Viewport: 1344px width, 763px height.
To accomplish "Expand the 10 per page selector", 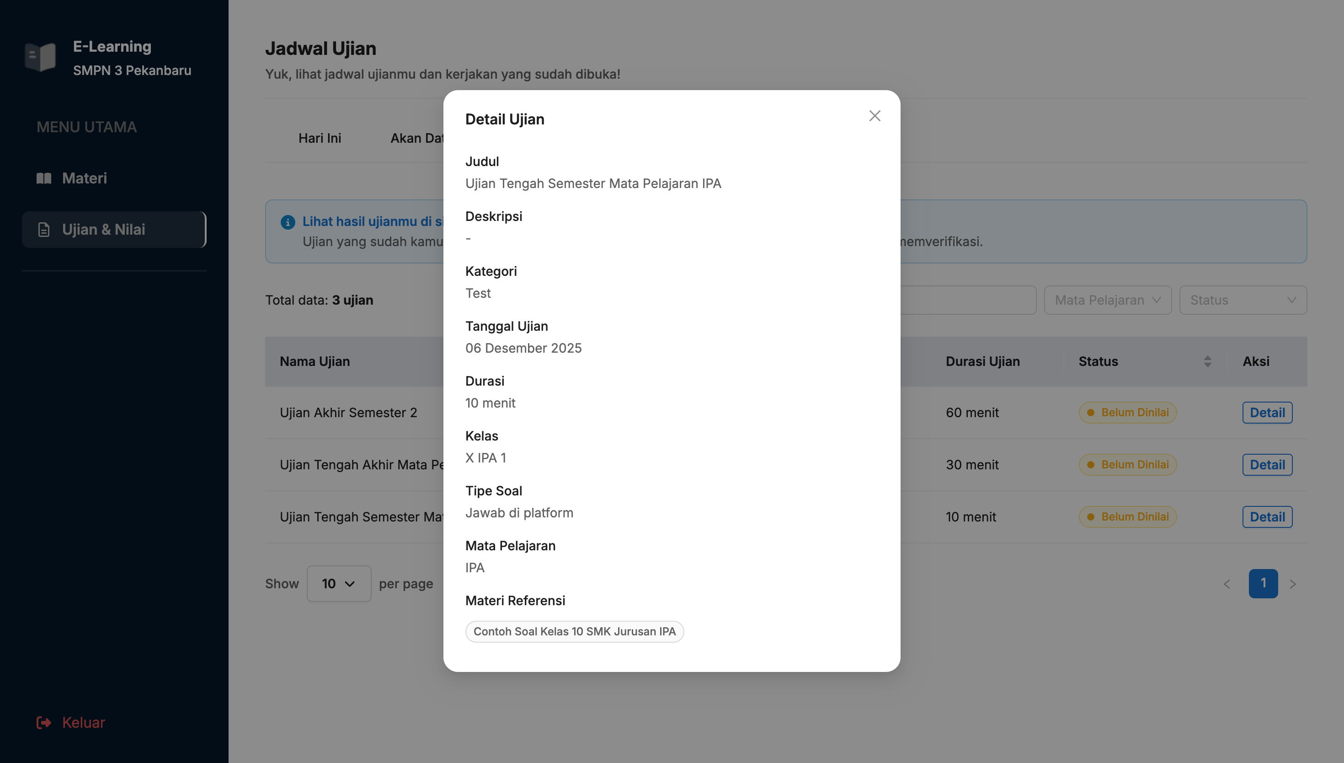I will click(339, 583).
